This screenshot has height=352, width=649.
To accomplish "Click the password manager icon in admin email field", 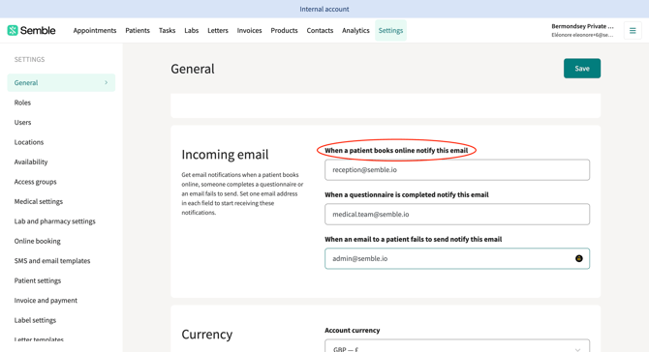I will (x=578, y=258).
